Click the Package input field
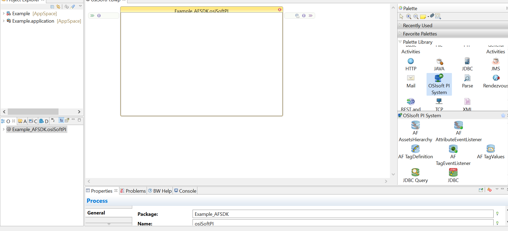508x231 pixels. coord(343,214)
